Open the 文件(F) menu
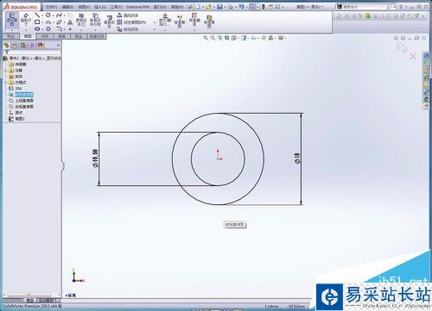This screenshot has width=432, height=311. 51,6
